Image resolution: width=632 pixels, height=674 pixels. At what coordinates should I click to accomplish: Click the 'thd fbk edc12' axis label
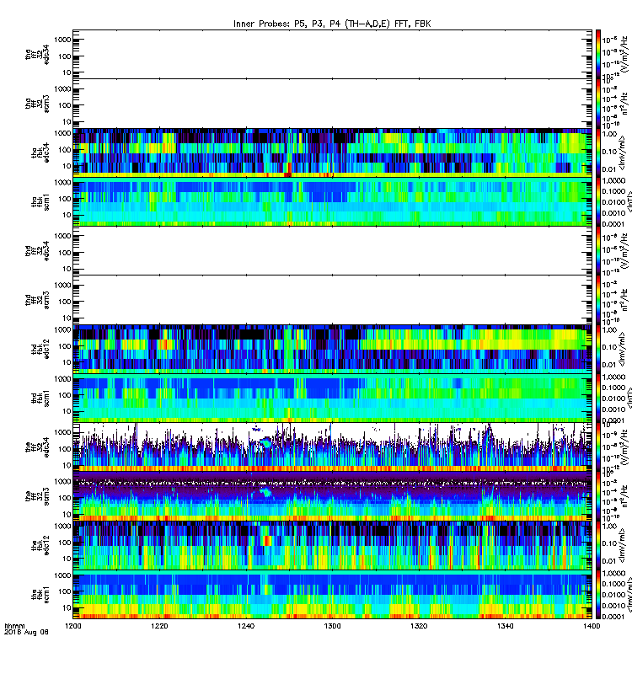click(x=40, y=349)
